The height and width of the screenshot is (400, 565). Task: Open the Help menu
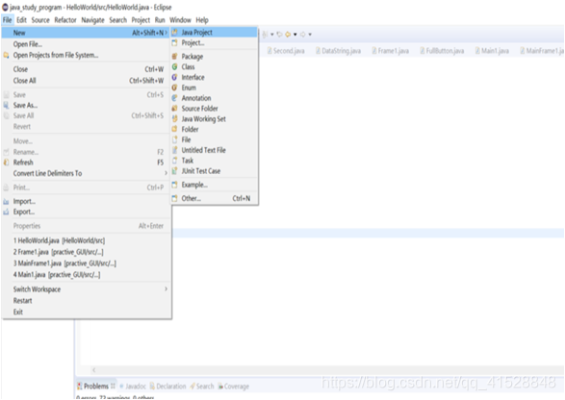pos(202,20)
